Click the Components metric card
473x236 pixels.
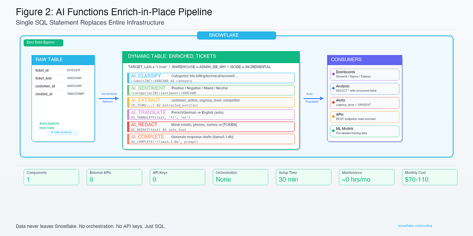point(51,177)
